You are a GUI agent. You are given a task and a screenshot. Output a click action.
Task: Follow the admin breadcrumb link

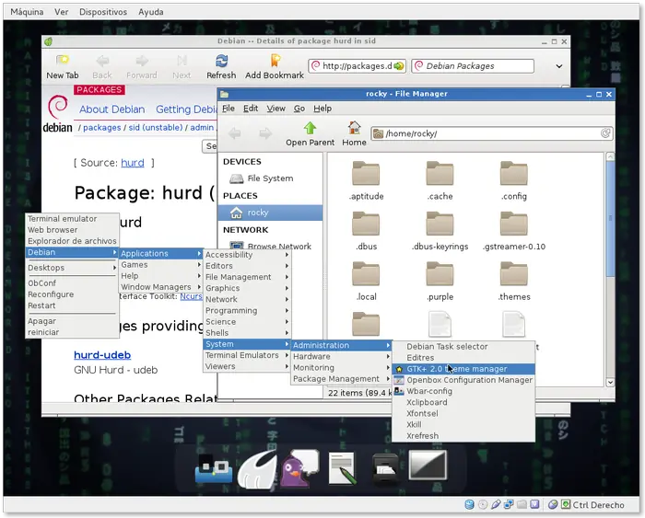click(x=202, y=127)
